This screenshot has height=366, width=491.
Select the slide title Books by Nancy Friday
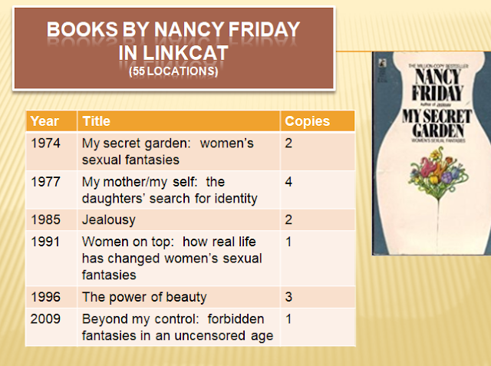point(173,41)
